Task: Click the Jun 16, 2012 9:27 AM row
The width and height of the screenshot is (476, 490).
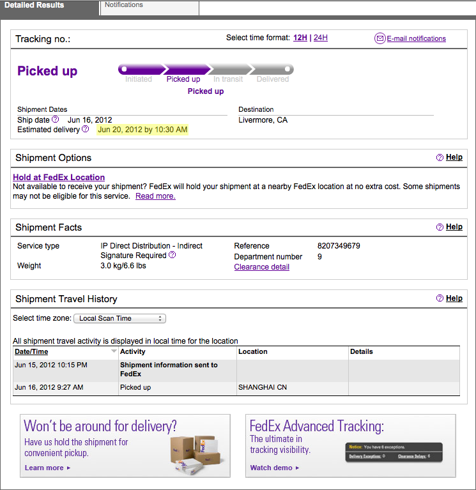Action: point(236,388)
